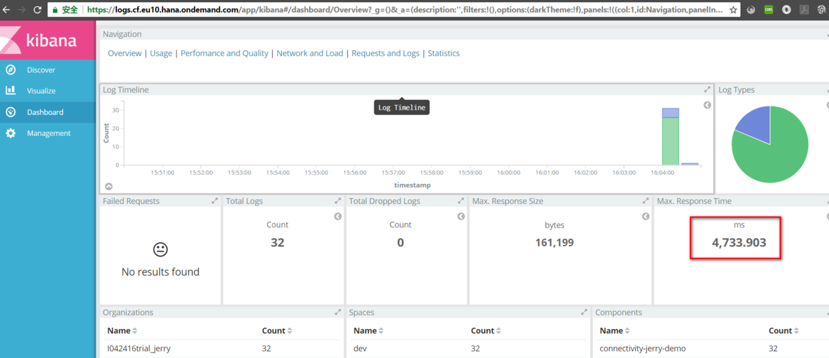Sort Organizations table by Count
The image size is (829, 358).
coord(277,331)
